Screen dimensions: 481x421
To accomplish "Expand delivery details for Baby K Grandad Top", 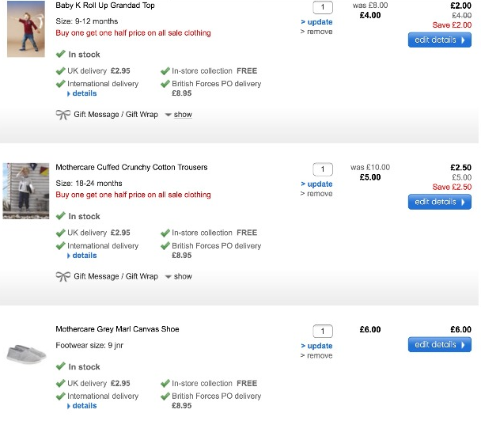I will click(x=82, y=93).
